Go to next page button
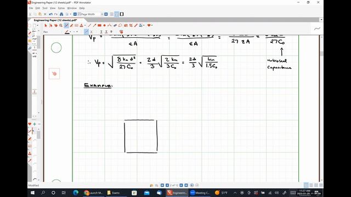This screenshot has height=197, width=351. [182, 185]
